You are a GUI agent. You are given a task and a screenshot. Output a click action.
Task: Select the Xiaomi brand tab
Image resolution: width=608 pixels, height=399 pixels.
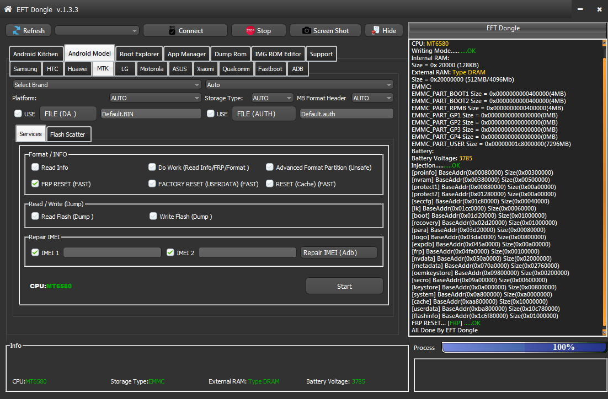coord(205,69)
